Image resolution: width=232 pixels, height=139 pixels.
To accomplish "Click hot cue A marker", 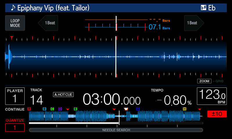I will (x=29, y=109).
